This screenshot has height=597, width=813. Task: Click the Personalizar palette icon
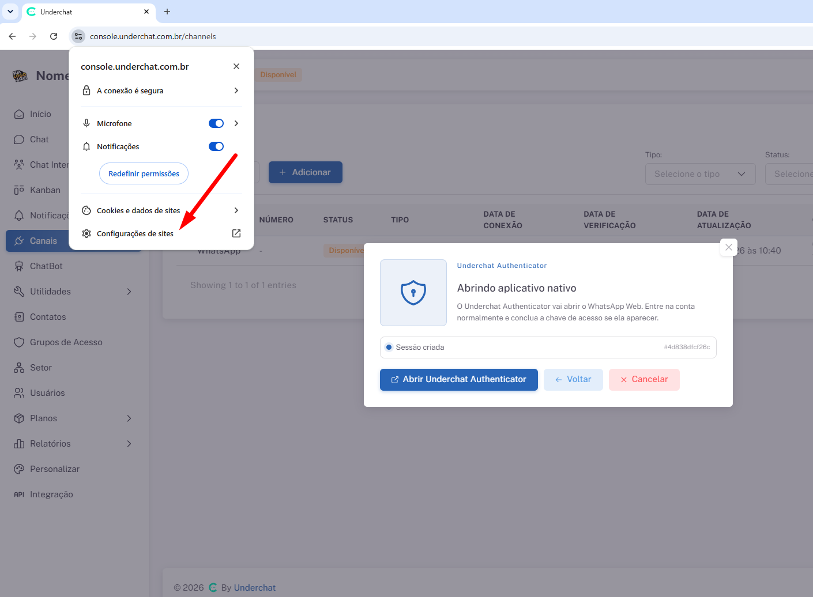coord(19,469)
